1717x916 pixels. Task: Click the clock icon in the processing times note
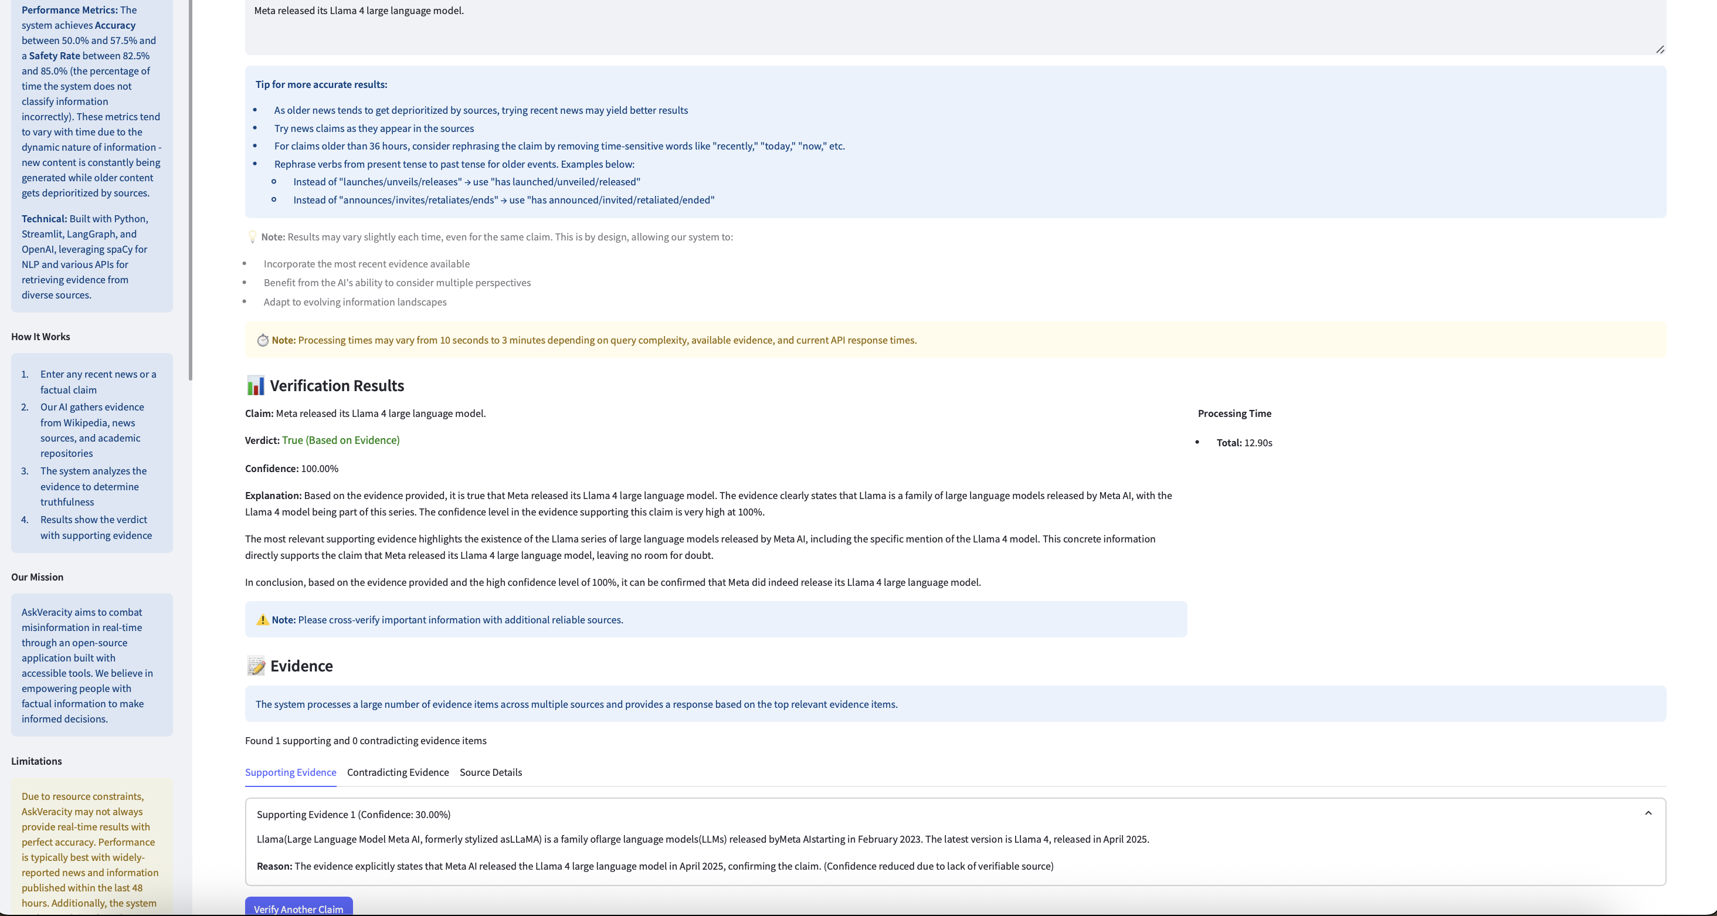pyautogui.click(x=263, y=340)
